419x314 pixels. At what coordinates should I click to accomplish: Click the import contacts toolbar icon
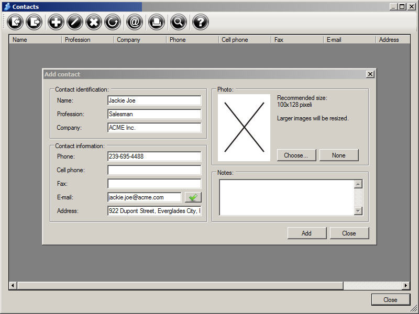(16, 22)
